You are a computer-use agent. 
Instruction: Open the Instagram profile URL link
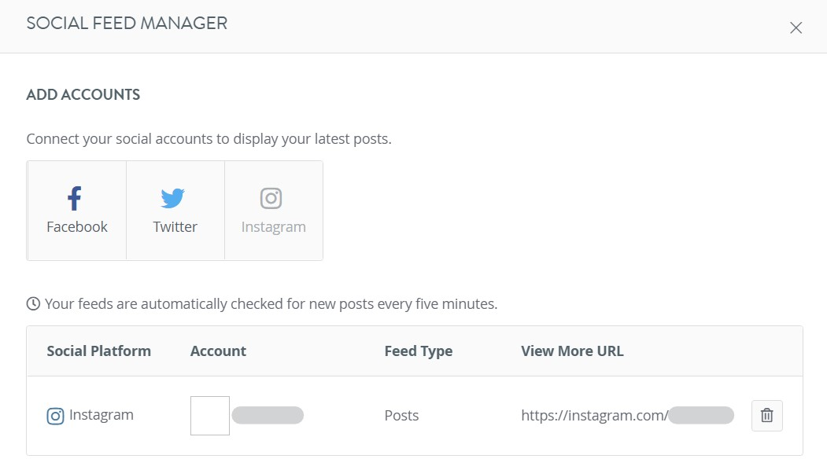(x=627, y=415)
